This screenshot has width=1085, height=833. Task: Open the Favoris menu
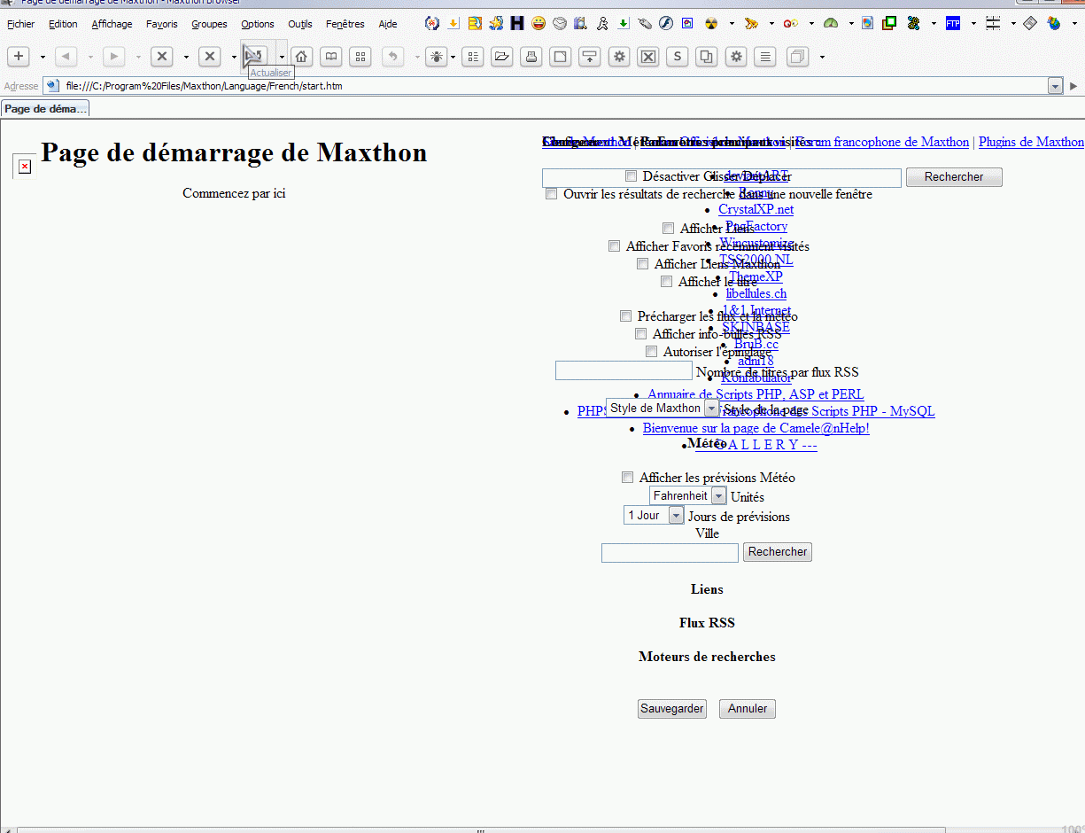point(162,24)
